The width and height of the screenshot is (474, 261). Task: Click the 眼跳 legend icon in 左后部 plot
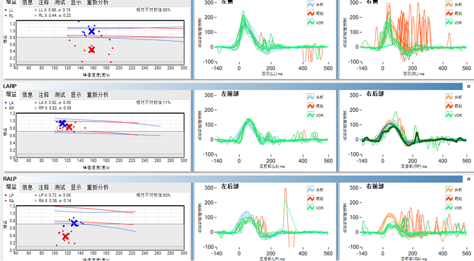coord(311,198)
